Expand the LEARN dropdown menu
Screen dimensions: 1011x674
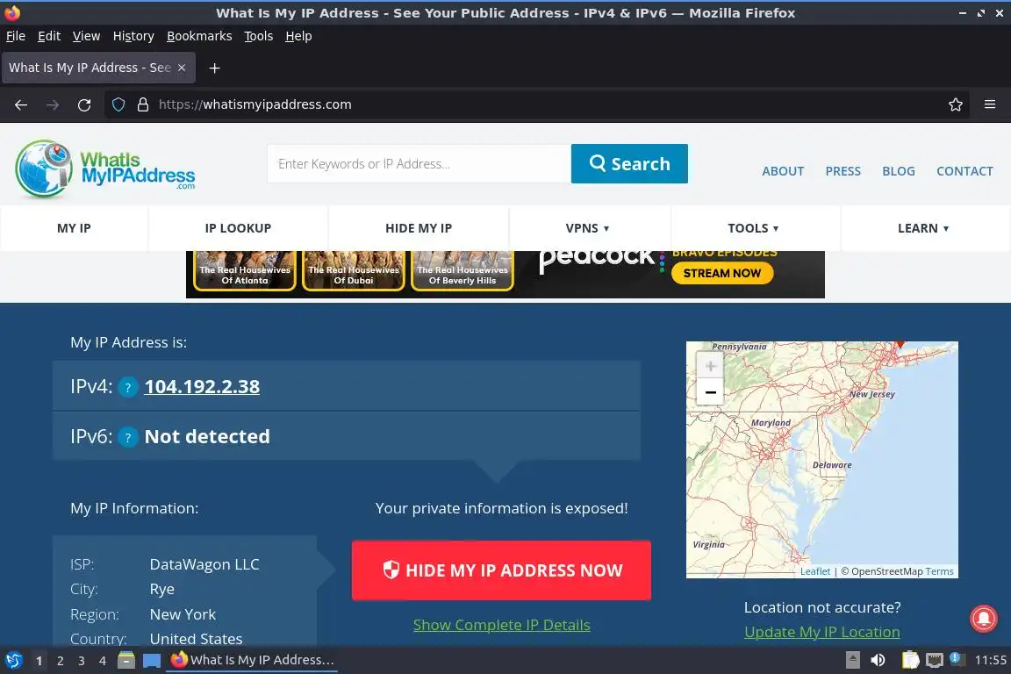point(923,228)
